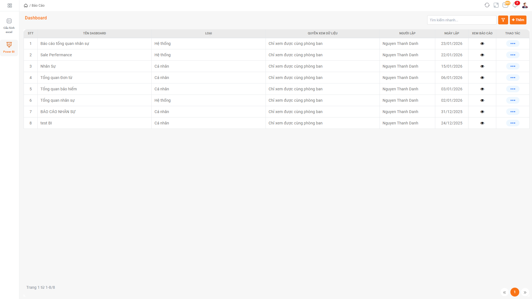Click the Thêm button

pos(518,20)
